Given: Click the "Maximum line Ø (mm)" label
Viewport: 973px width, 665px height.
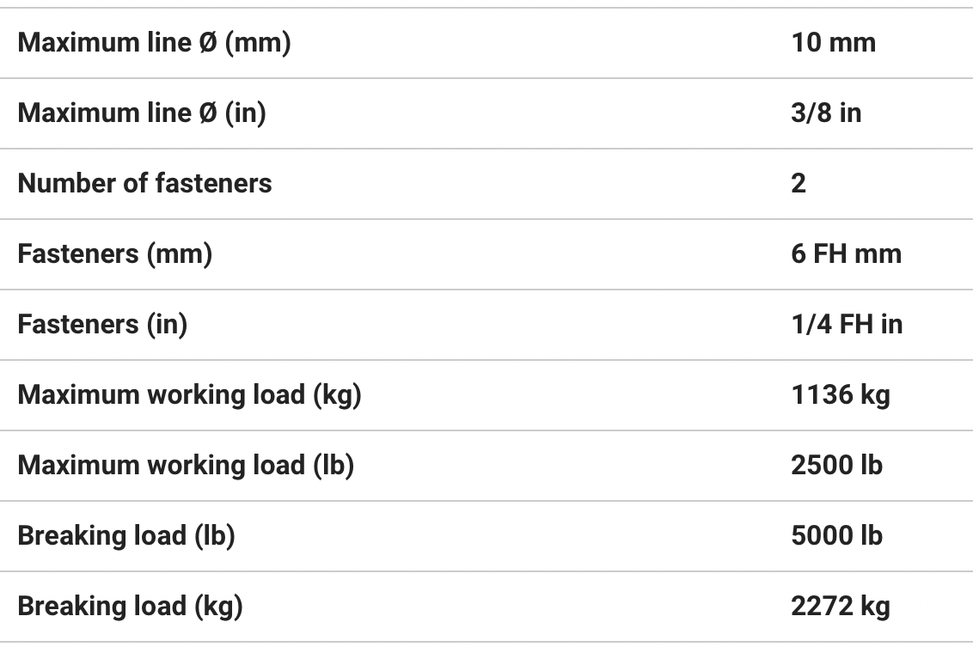Looking at the screenshot, I should pos(154,42).
